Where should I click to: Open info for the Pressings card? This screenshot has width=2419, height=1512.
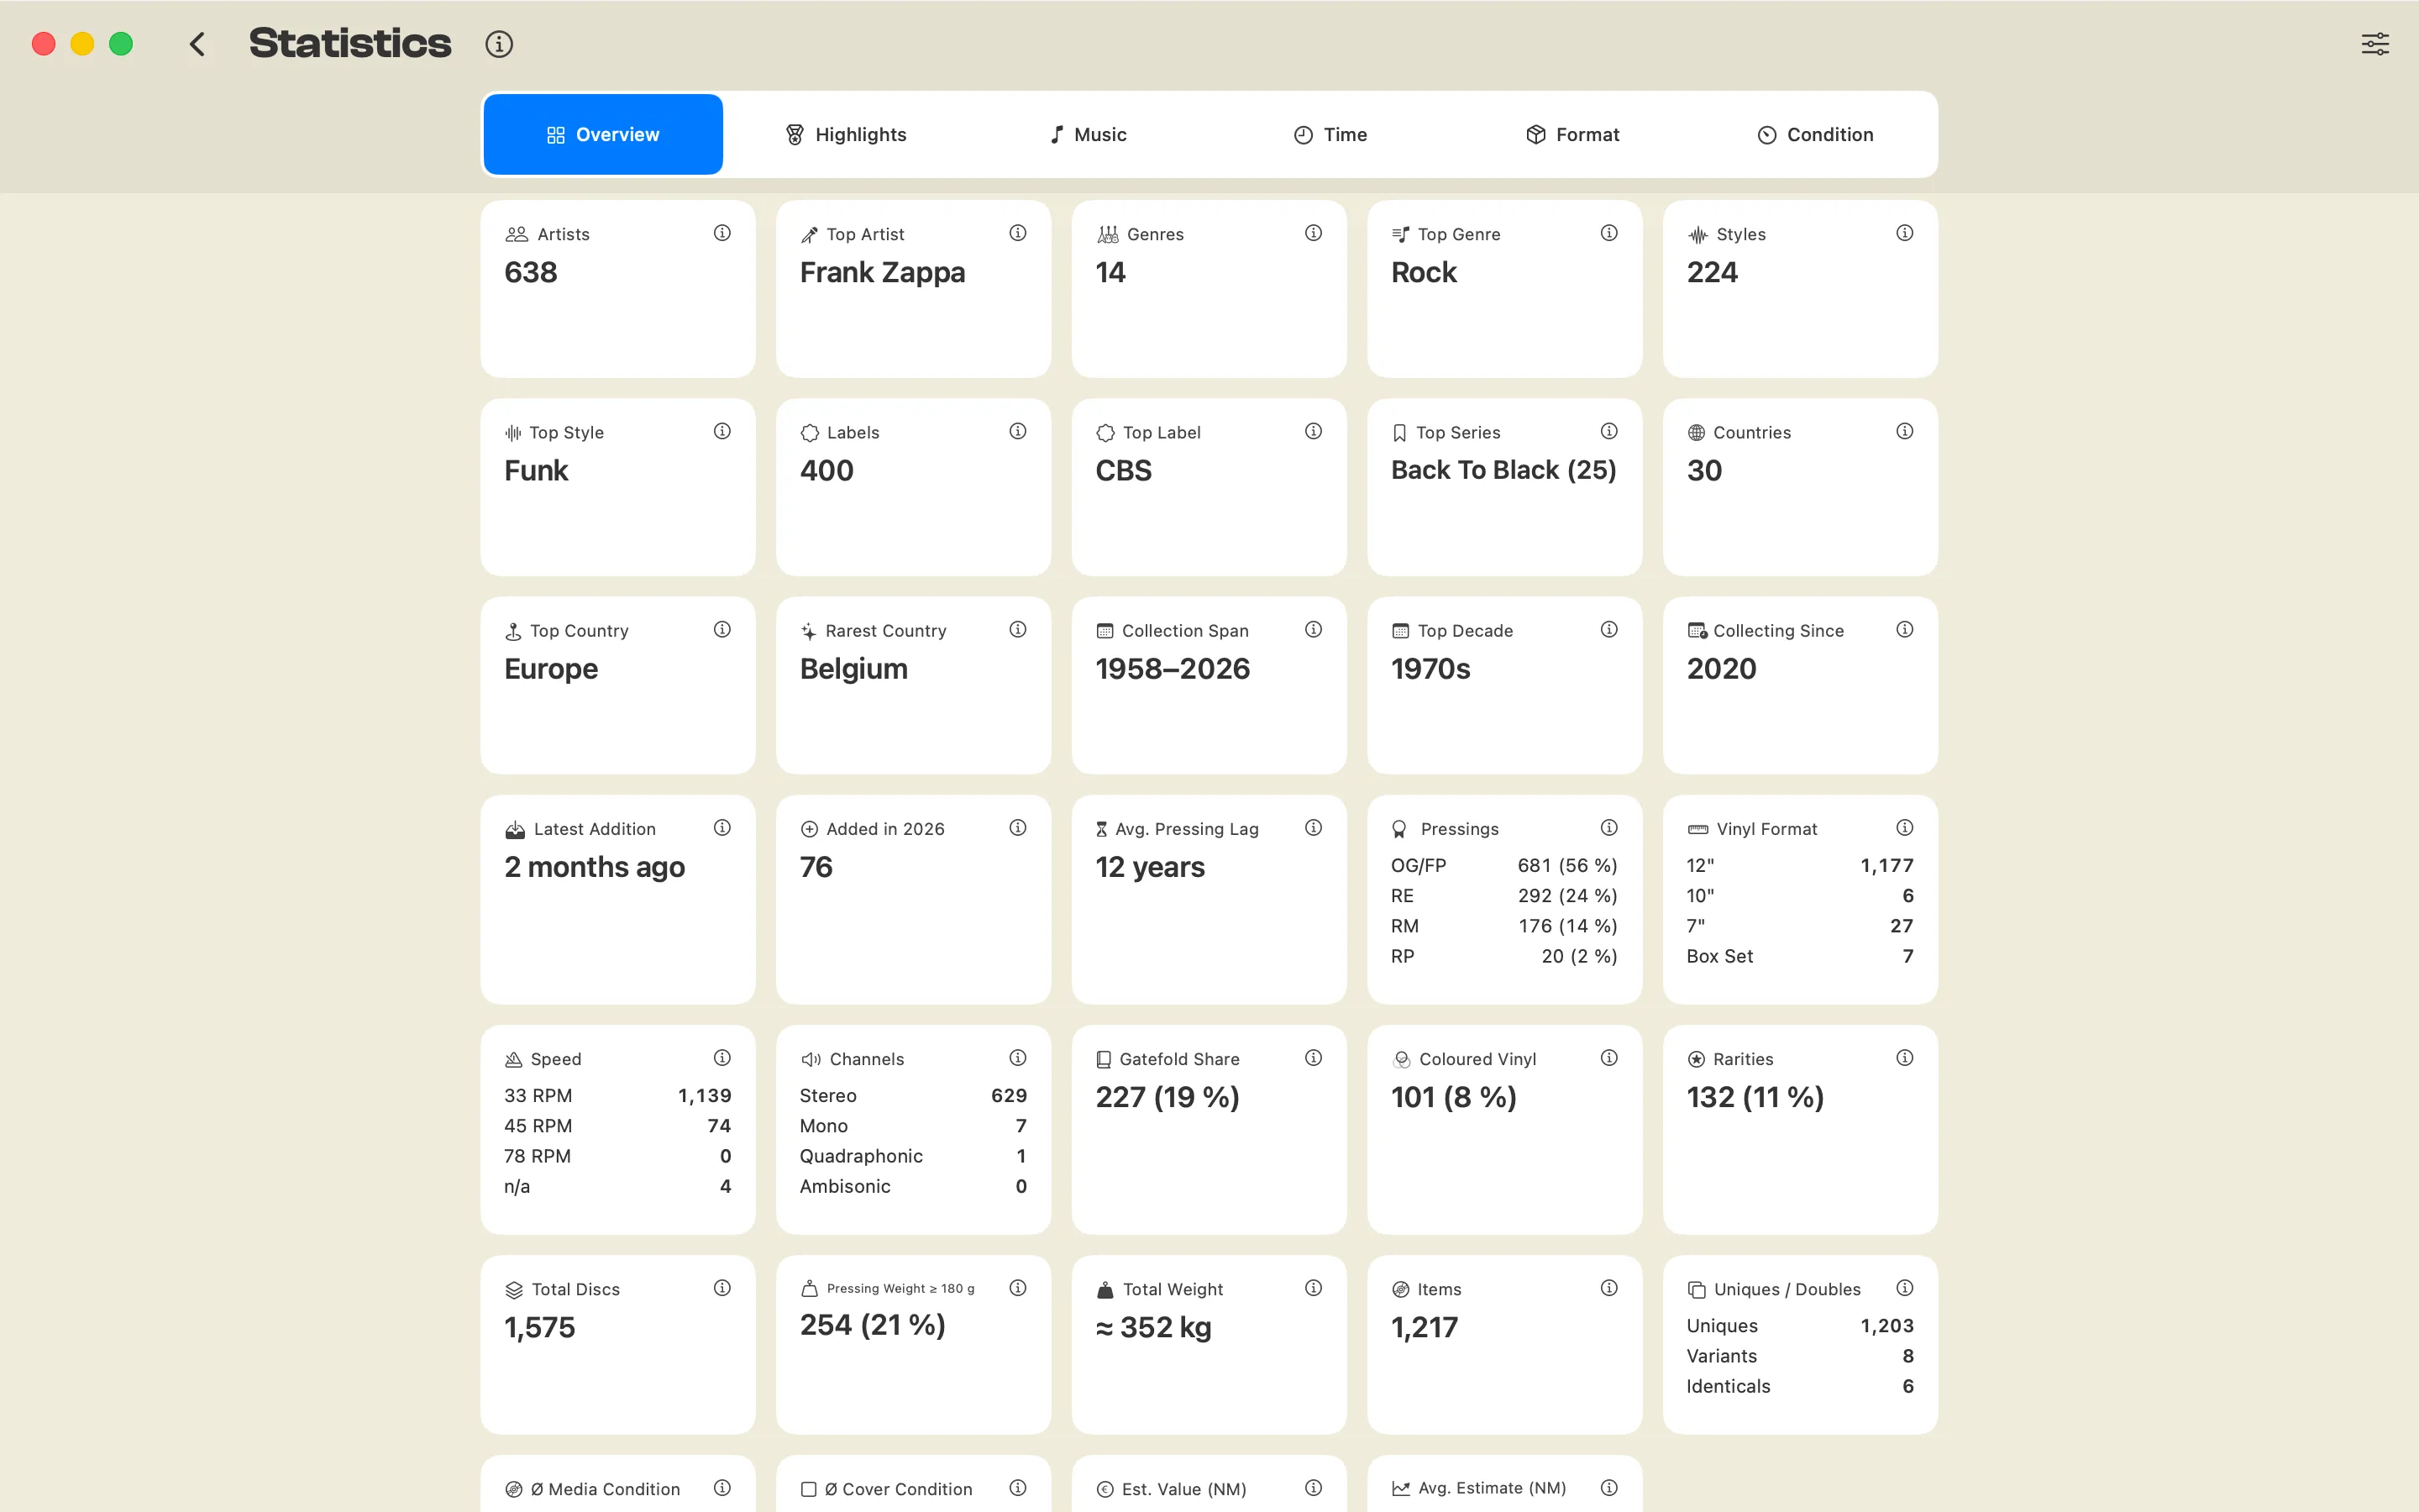[1608, 828]
